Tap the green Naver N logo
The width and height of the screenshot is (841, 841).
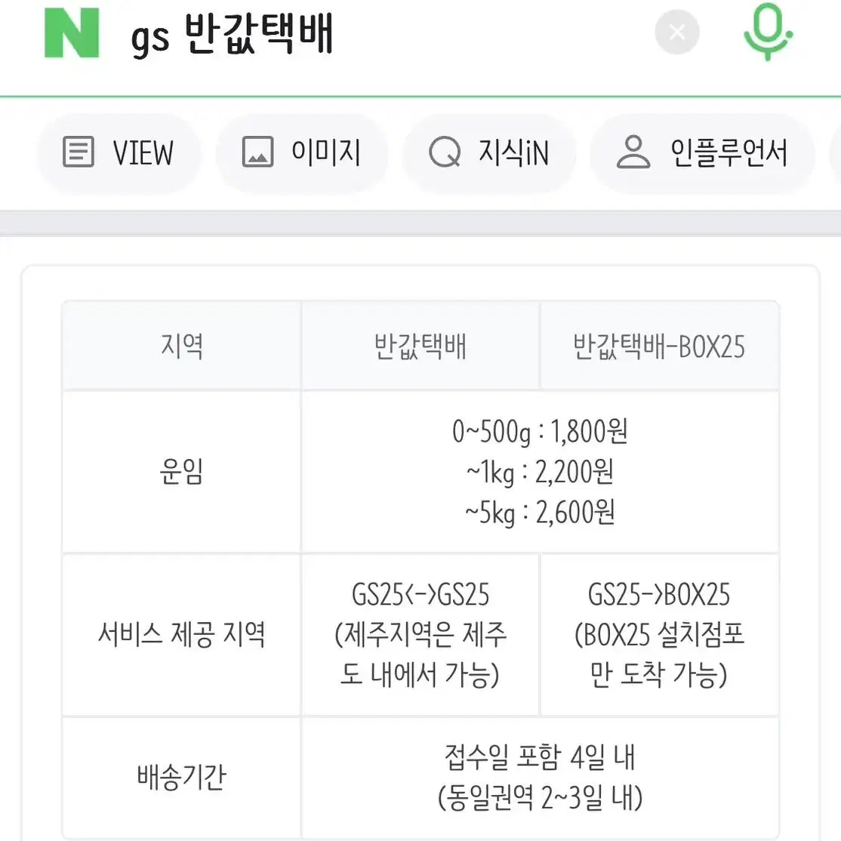pyautogui.click(x=72, y=32)
